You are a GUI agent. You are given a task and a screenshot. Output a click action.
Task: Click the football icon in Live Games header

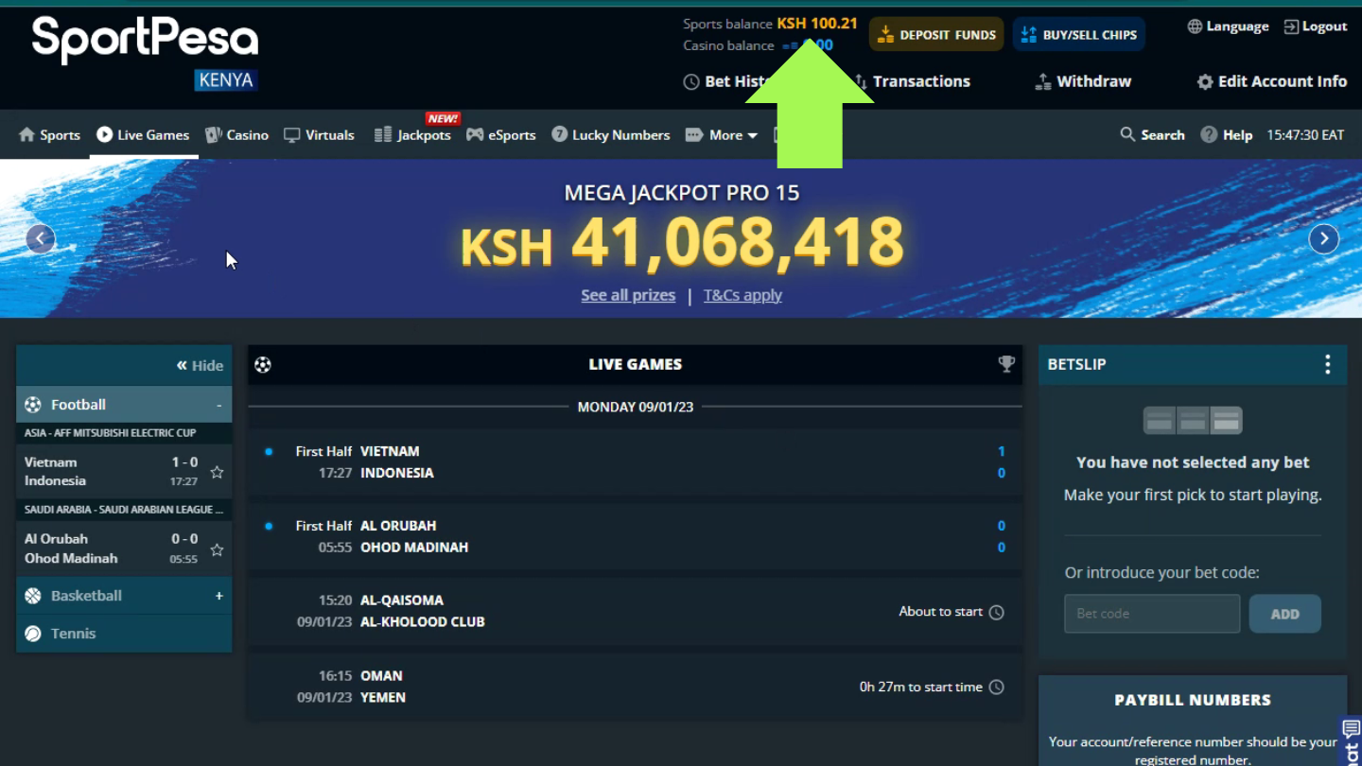point(263,364)
